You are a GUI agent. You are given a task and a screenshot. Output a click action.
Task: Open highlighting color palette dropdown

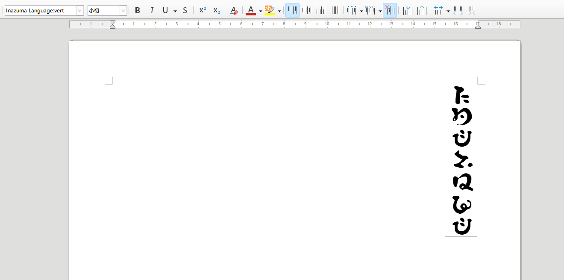click(279, 11)
